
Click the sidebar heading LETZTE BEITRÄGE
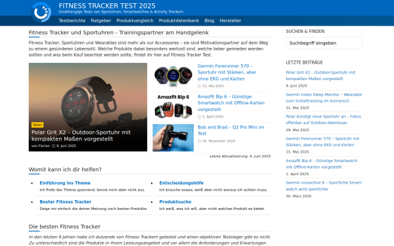[304, 62]
